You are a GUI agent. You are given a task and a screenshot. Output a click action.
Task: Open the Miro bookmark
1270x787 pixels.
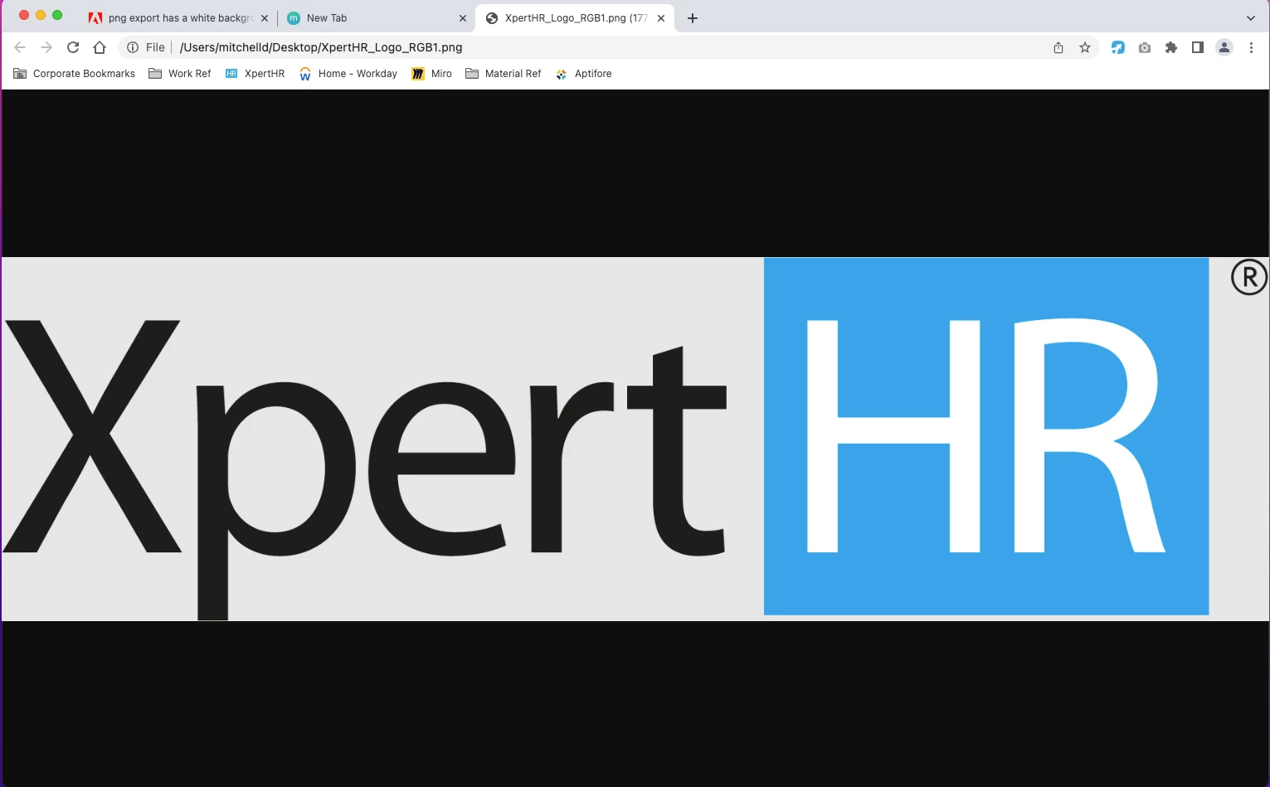(432, 74)
